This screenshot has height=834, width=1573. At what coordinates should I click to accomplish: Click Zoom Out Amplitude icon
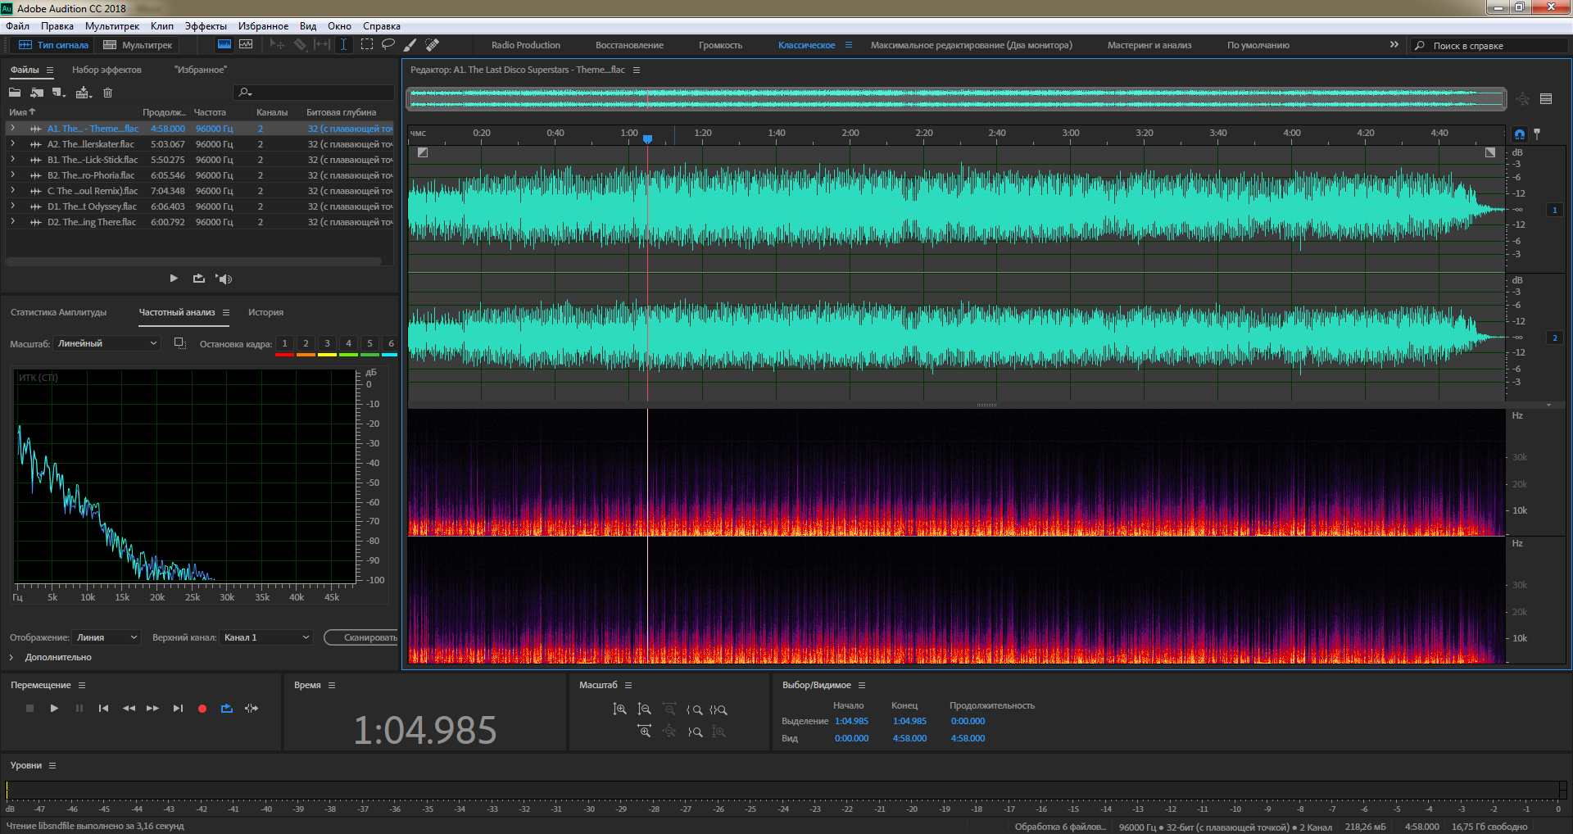click(644, 709)
